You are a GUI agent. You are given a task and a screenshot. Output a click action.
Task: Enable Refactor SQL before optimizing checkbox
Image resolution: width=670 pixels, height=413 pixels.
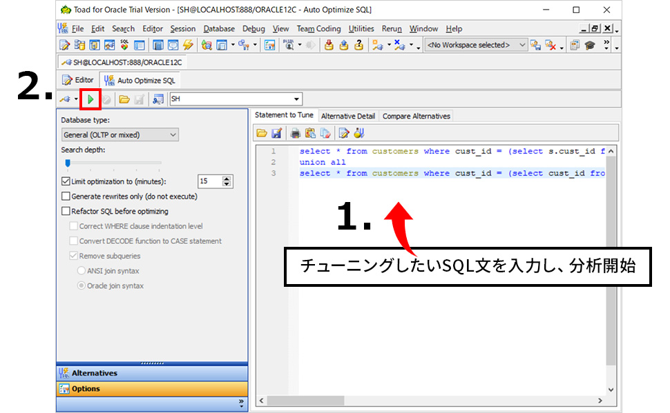pyautogui.click(x=66, y=211)
